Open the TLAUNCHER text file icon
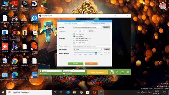The height and width of the screenshot is (95, 169). (5, 19)
